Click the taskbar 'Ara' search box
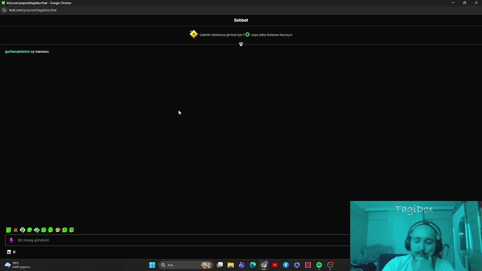482x271 pixels. coord(186,265)
